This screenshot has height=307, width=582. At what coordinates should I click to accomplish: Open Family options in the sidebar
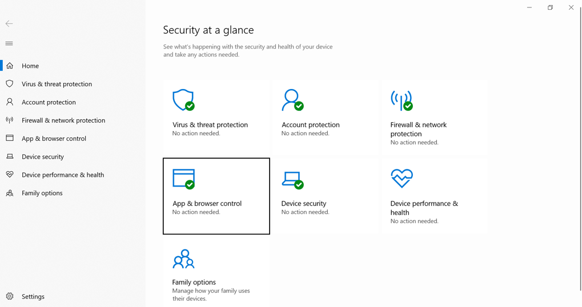tap(42, 193)
